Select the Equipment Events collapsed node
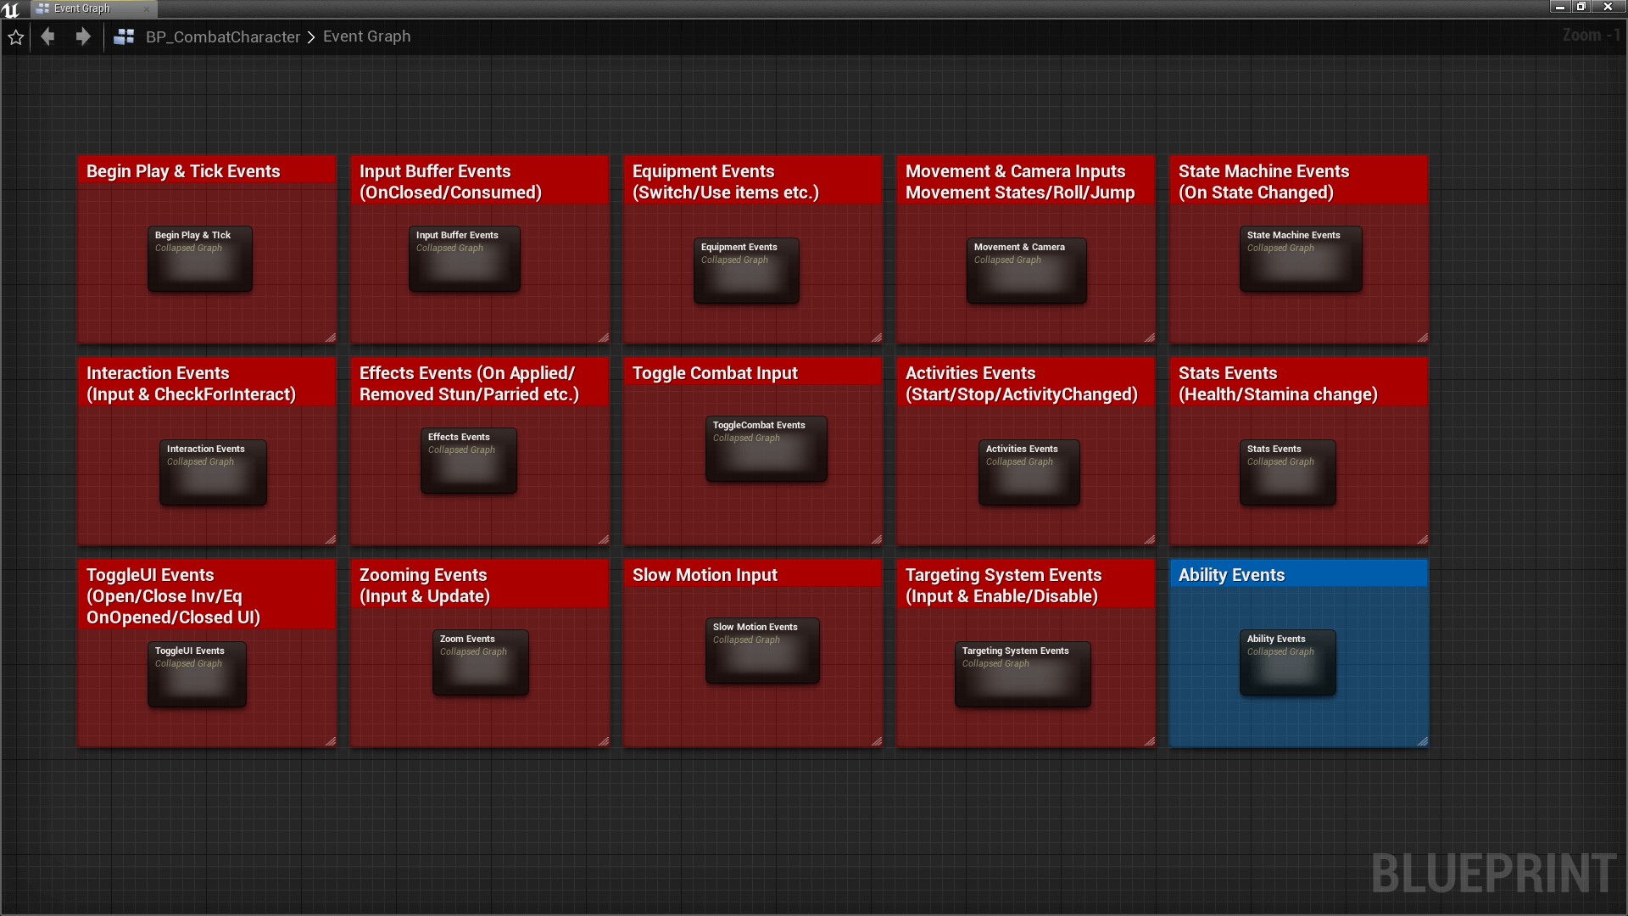The height and width of the screenshot is (916, 1628). (746, 271)
